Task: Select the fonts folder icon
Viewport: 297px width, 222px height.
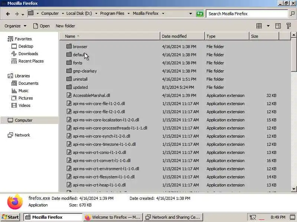Action: point(69,63)
